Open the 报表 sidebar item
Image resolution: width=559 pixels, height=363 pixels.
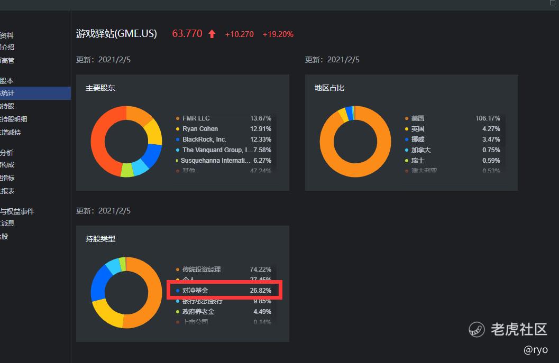(7, 191)
